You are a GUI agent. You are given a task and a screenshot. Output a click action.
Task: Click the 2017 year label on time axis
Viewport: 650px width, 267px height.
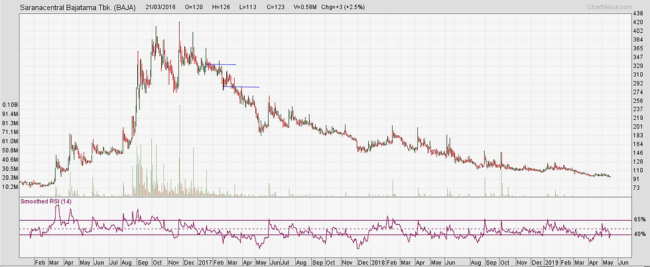(x=205, y=262)
